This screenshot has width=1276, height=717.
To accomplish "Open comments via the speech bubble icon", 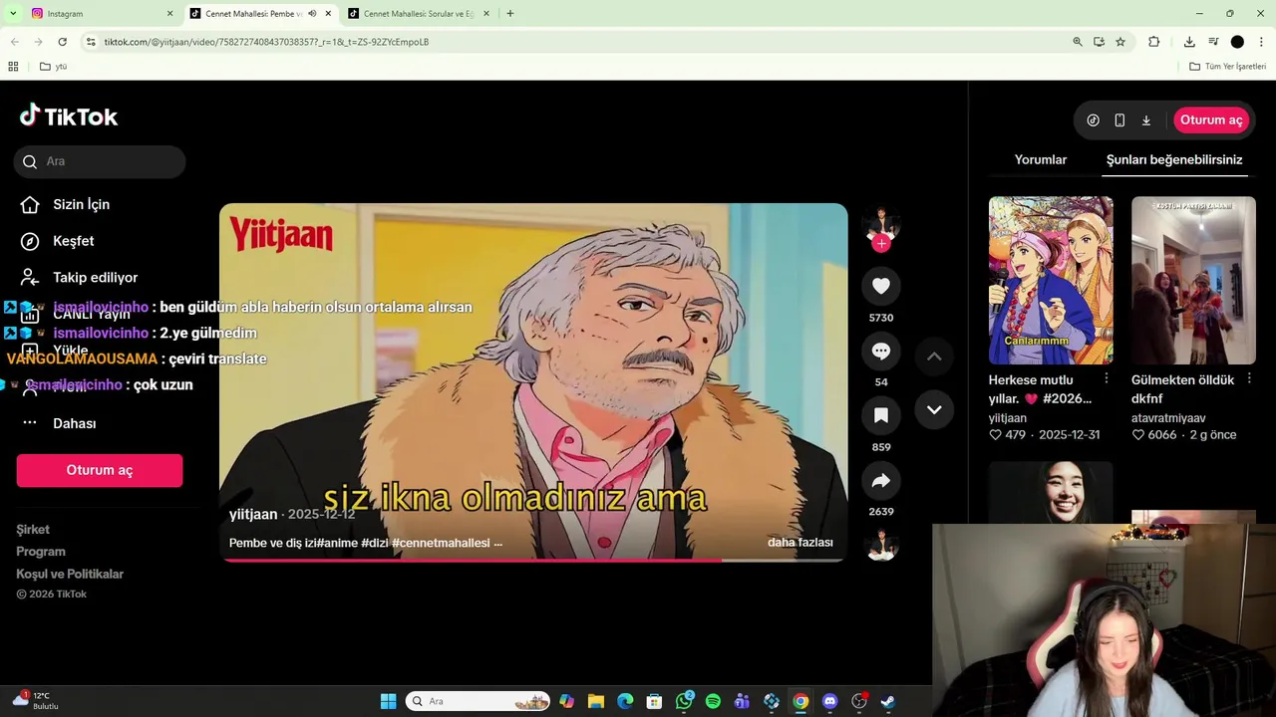I will tap(881, 352).
